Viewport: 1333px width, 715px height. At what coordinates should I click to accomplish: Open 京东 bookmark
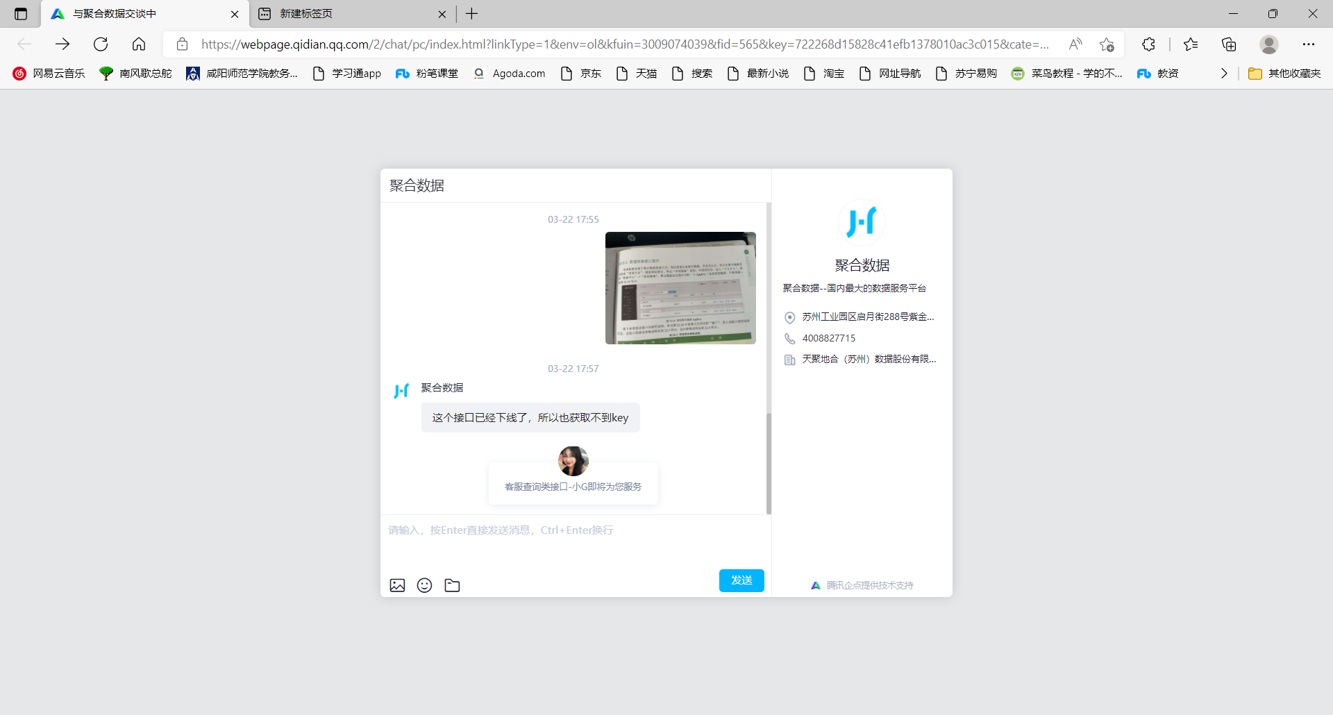pyautogui.click(x=580, y=74)
